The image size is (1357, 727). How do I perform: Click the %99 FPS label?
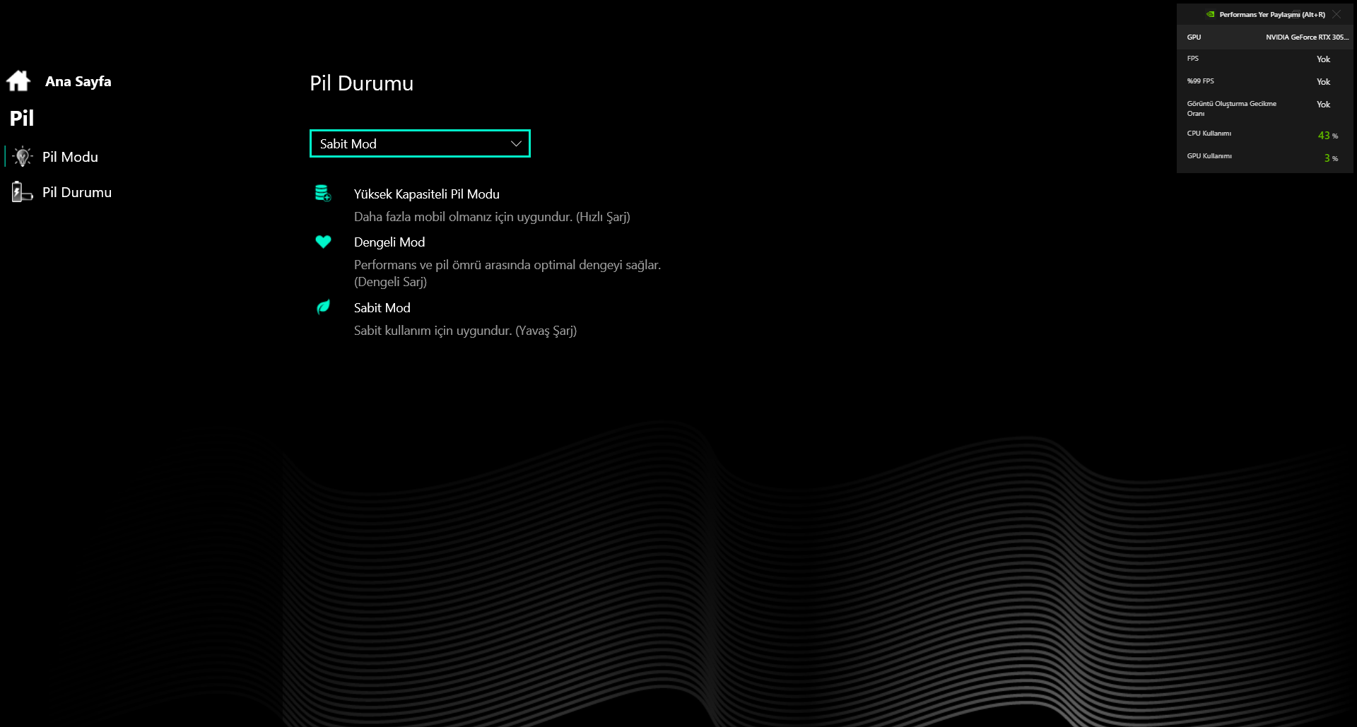tap(1200, 81)
